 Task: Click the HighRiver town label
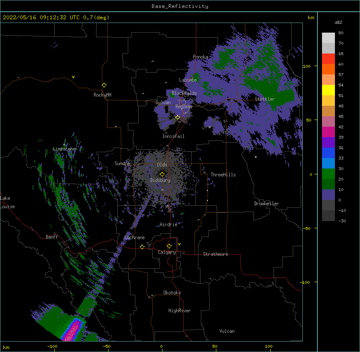point(180,311)
